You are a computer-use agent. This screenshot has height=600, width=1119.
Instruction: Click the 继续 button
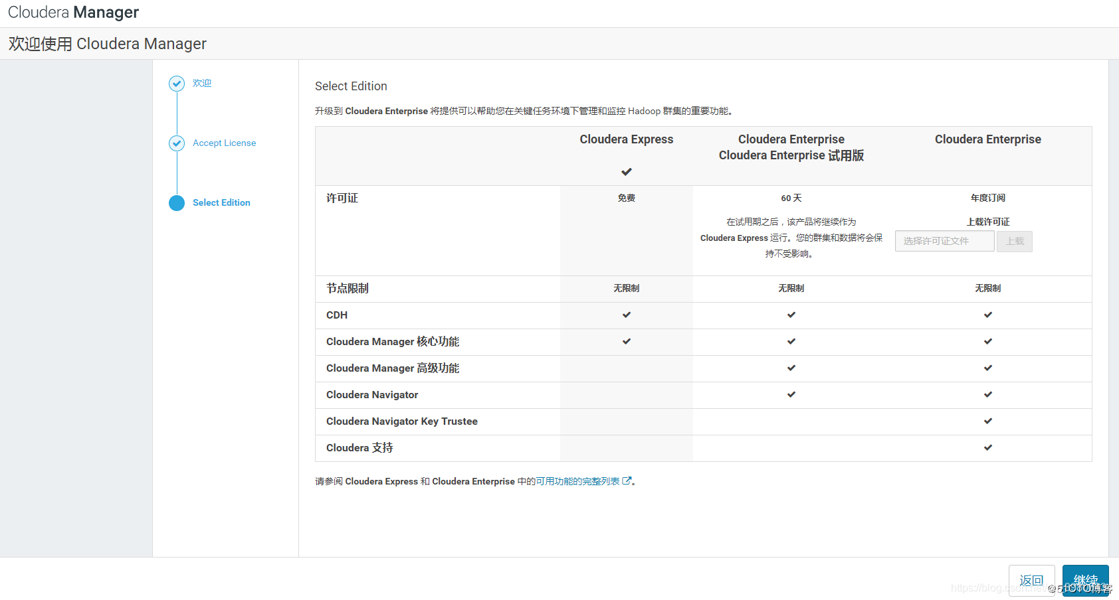pos(1086,581)
